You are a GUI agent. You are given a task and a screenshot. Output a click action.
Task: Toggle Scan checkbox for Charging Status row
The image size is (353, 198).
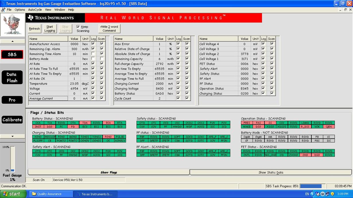[x=271, y=93]
